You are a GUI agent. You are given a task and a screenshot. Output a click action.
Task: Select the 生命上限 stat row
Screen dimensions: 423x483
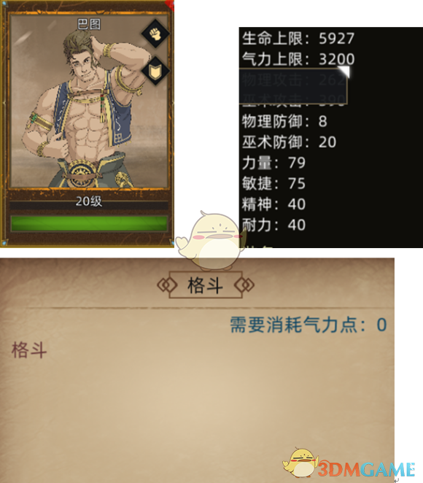298,39
